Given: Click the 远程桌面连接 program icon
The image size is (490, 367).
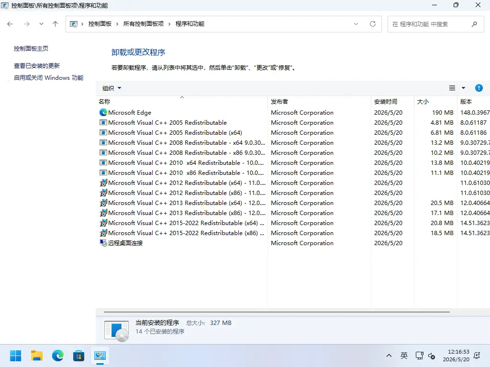Looking at the screenshot, I should 103,243.
